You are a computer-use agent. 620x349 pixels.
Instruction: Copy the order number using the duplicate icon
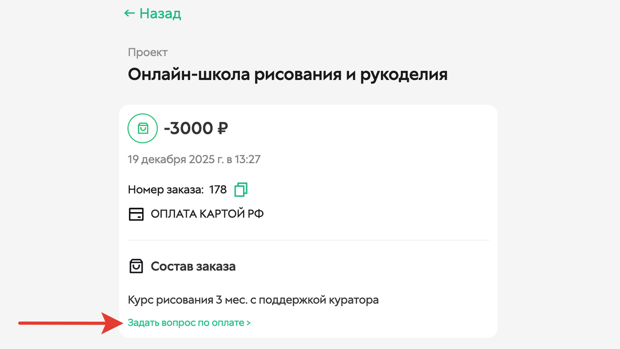click(x=241, y=189)
